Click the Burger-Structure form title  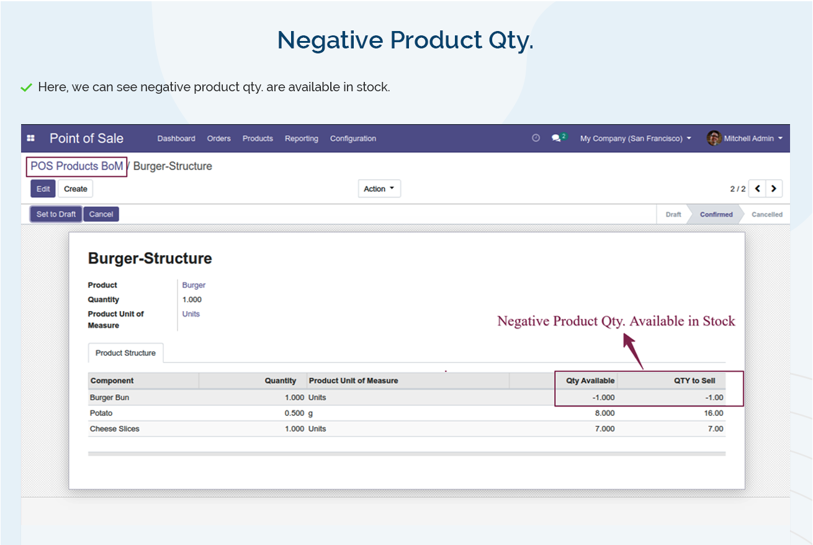[x=150, y=258]
